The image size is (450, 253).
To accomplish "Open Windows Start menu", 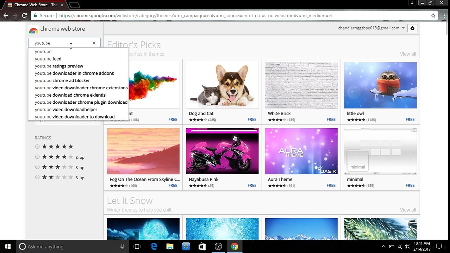I will [x=8, y=247].
